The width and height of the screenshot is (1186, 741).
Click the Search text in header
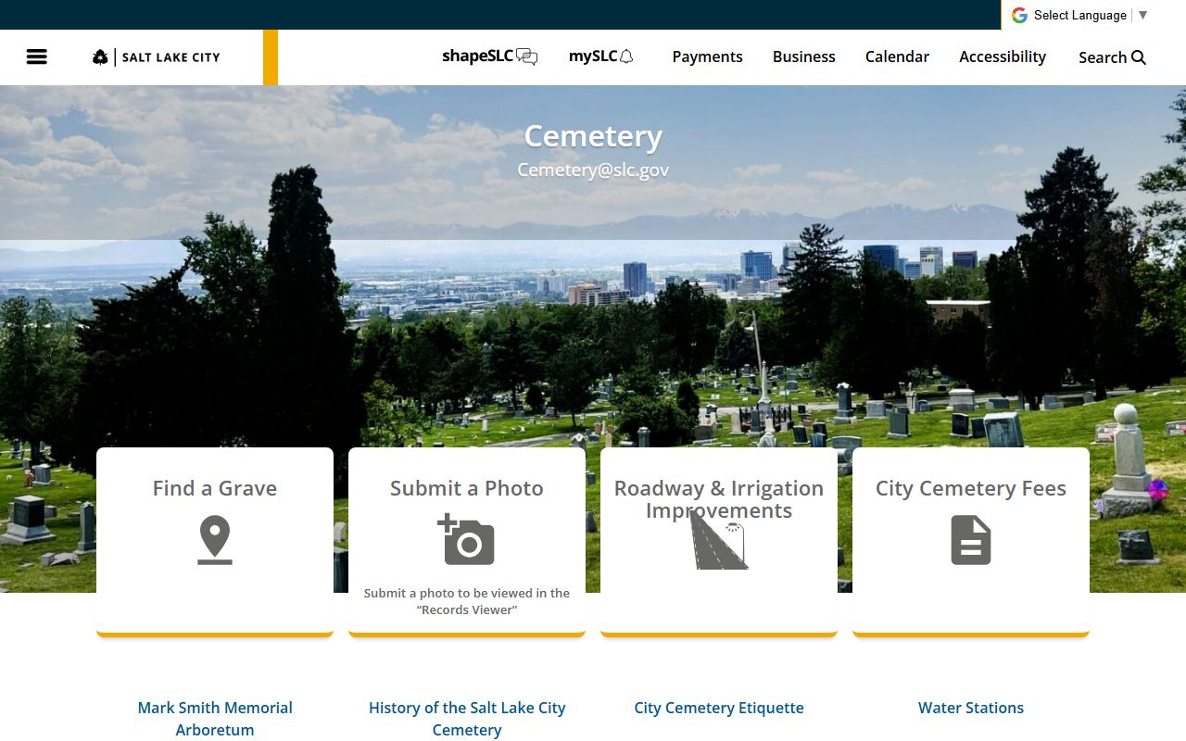1103,57
